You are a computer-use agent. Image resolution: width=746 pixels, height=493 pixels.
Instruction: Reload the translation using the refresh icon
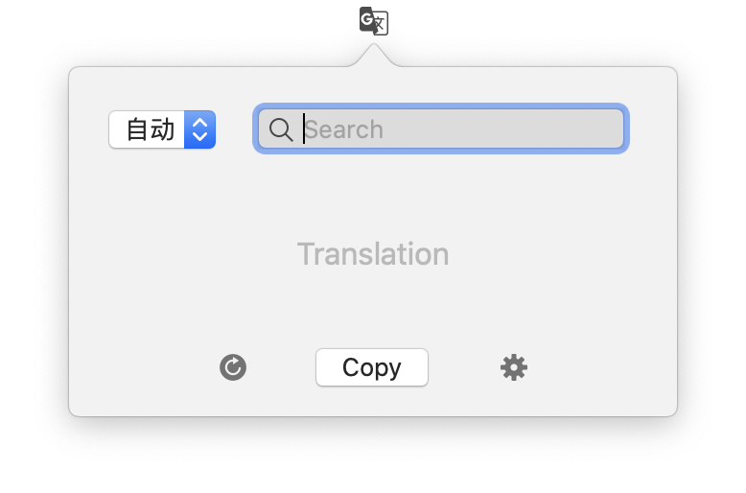(233, 367)
